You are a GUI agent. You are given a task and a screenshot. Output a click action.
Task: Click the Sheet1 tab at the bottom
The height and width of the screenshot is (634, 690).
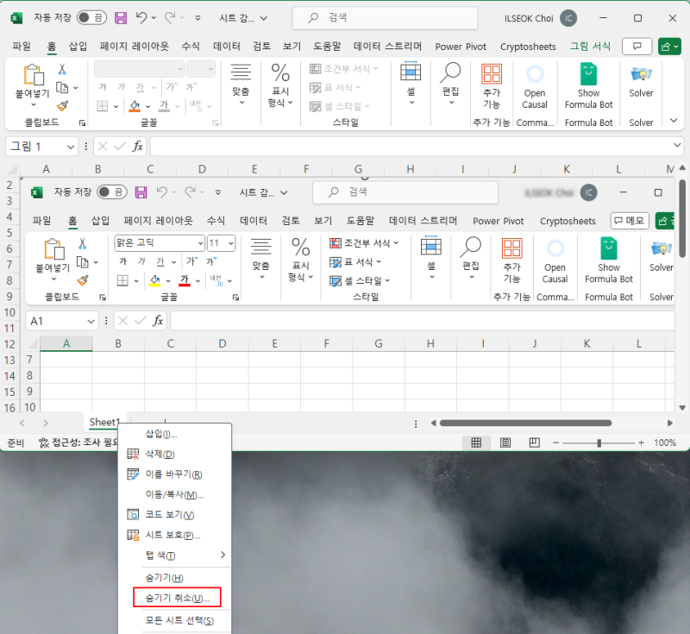[104, 423]
